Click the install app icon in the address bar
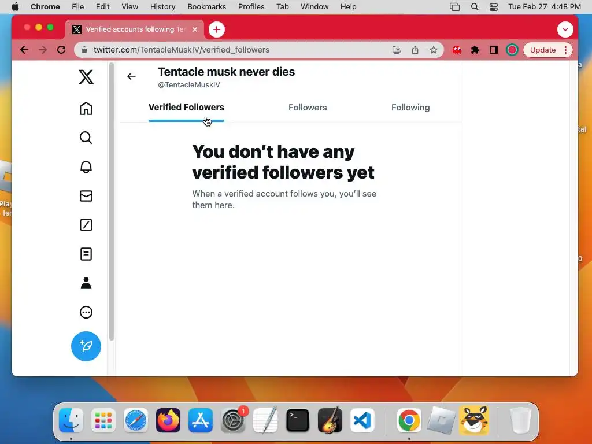 [x=397, y=50]
